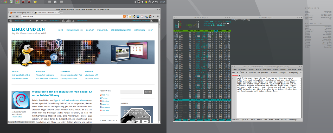
Task: Expand the arrow next to Neu in Geany
Action: pyautogui.click(x=237, y=72)
